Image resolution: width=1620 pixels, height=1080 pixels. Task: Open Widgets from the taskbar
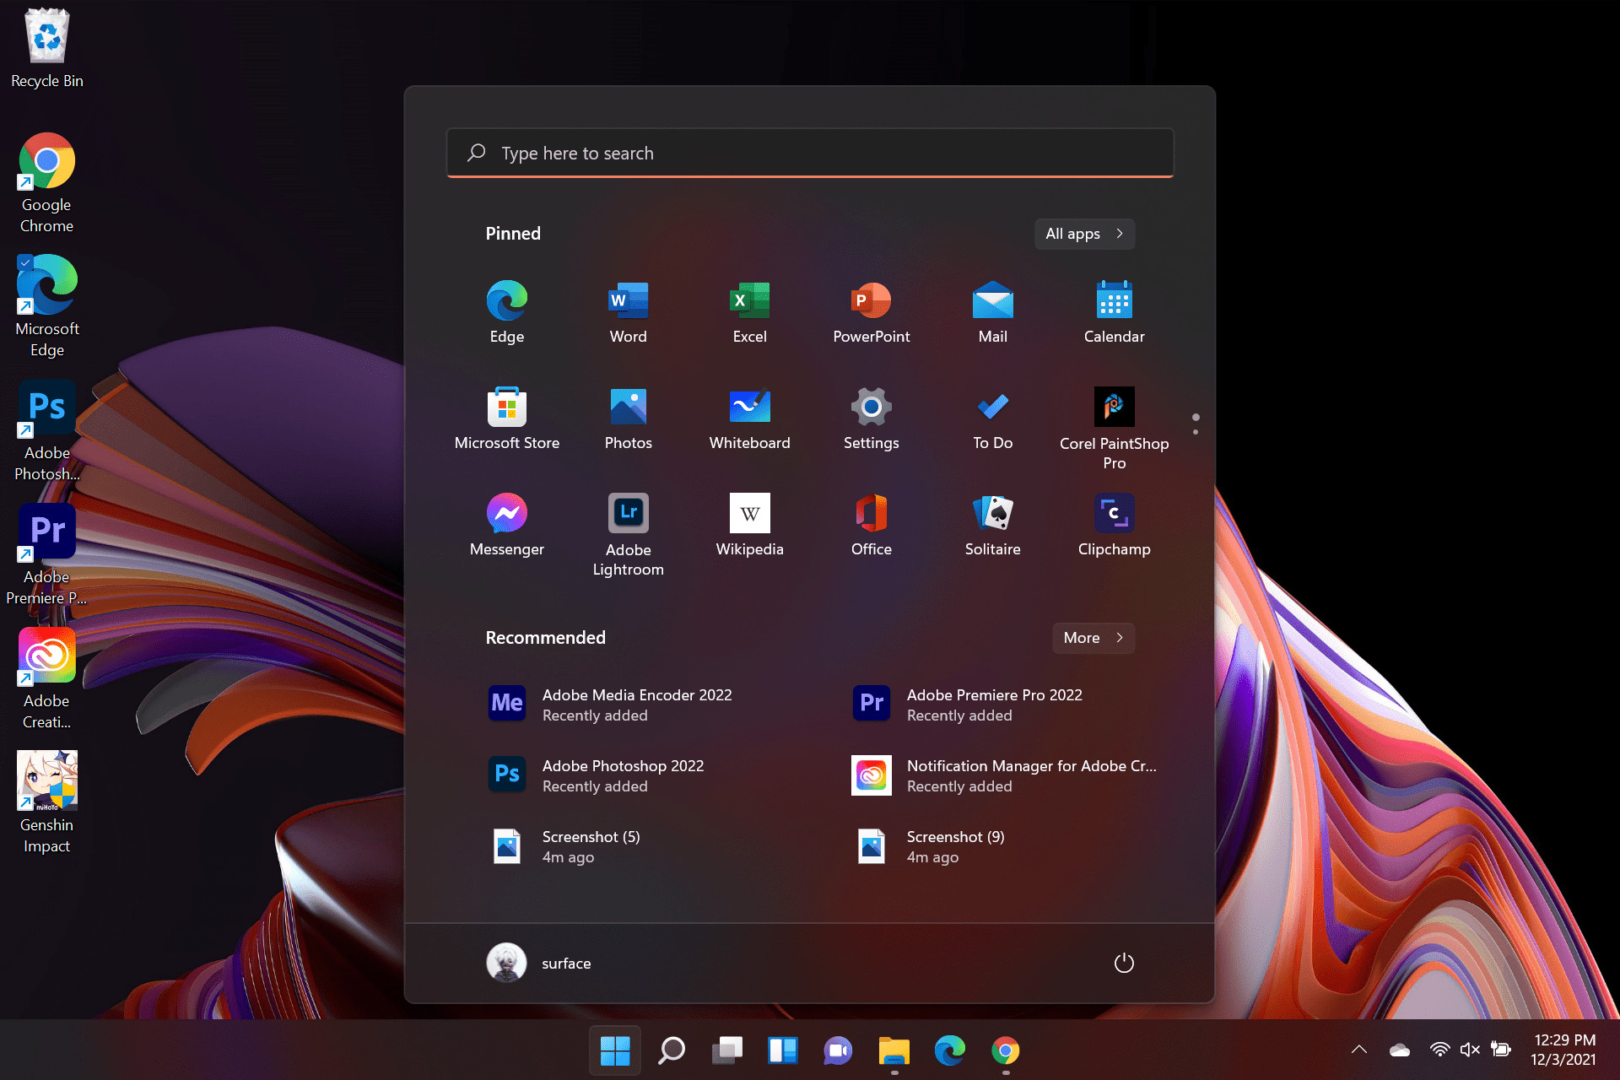[782, 1050]
